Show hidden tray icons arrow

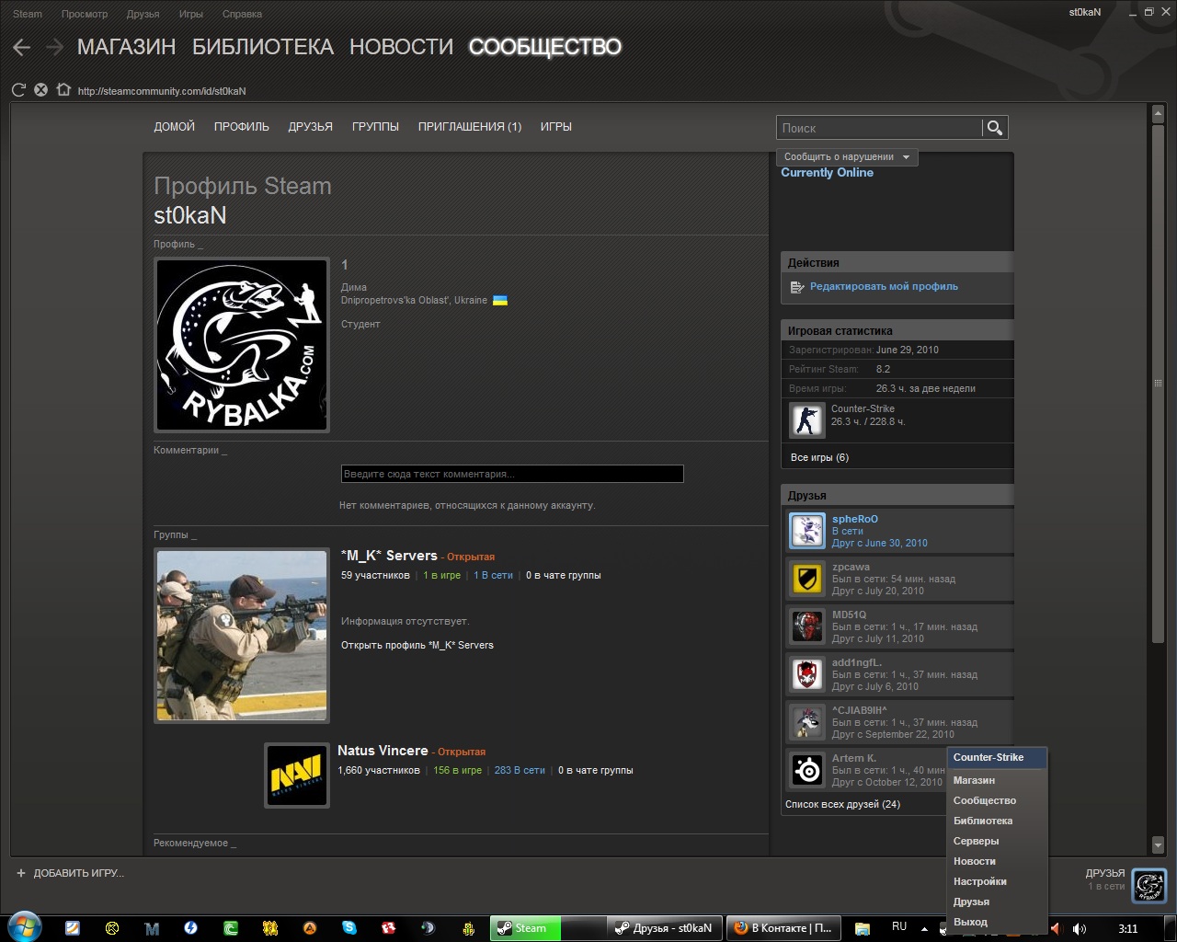(924, 928)
